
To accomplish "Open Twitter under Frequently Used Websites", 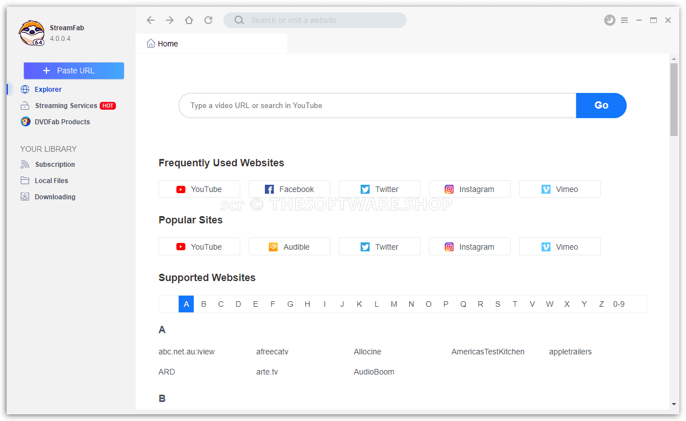I will click(380, 189).
